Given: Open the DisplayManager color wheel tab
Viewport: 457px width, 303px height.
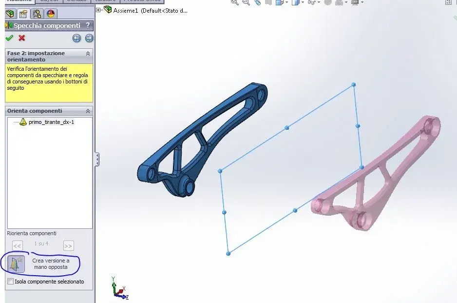Looking at the screenshot, I should pyautogui.click(x=51, y=14).
